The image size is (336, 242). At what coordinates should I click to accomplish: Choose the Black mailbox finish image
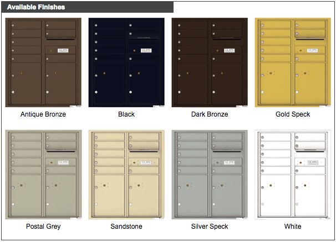click(126, 62)
